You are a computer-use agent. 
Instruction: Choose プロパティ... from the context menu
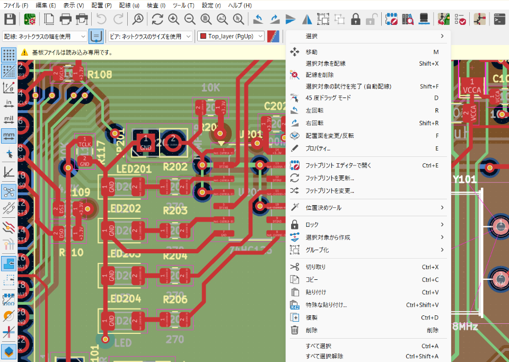368,148
